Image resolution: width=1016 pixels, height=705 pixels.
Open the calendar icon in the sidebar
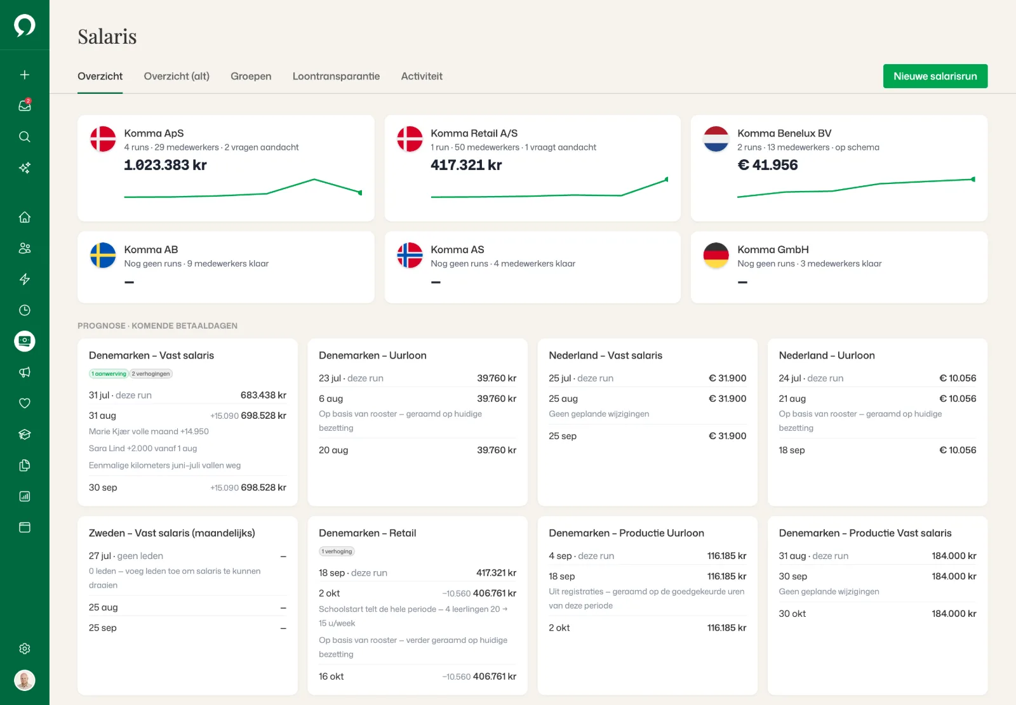click(25, 527)
